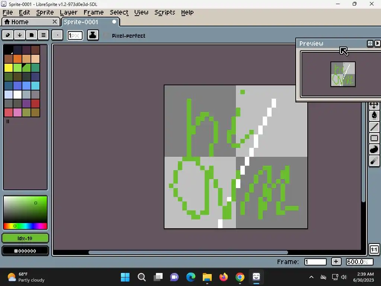The width and height of the screenshot is (381, 286).
Task: Click the hue spectrum bar
Action: pyautogui.click(x=25, y=226)
